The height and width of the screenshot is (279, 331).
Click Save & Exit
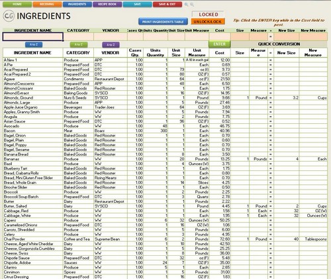[x=167, y=4]
